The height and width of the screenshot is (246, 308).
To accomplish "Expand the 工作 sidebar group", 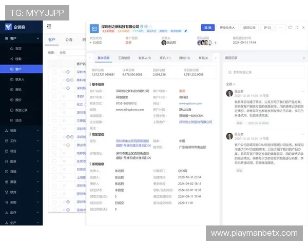I will (37, 141).
